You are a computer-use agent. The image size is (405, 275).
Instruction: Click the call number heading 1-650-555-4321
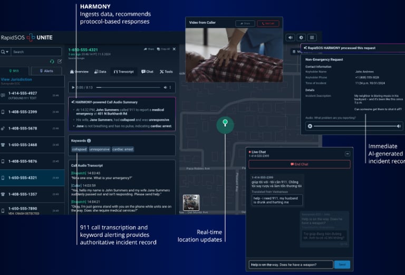[83, 50]
